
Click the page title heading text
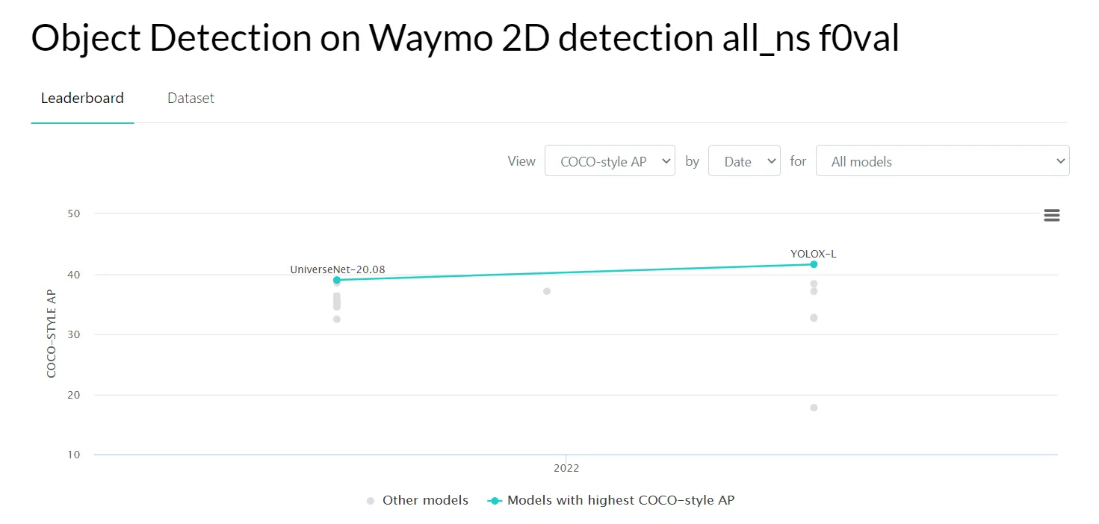pos(465,37)
